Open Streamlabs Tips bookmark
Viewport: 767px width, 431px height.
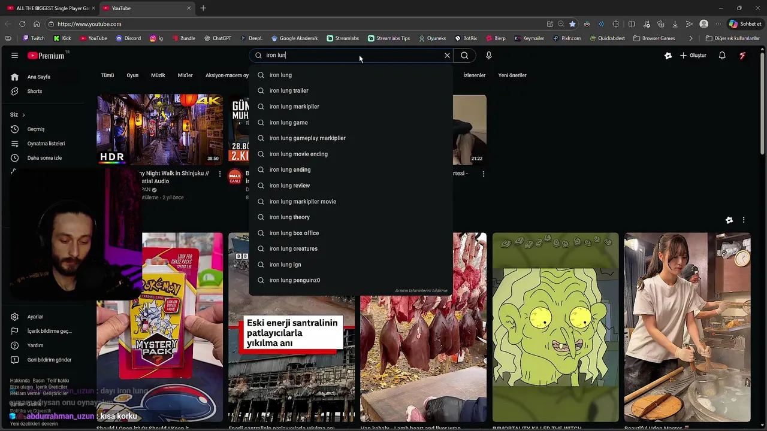[389, 38]
